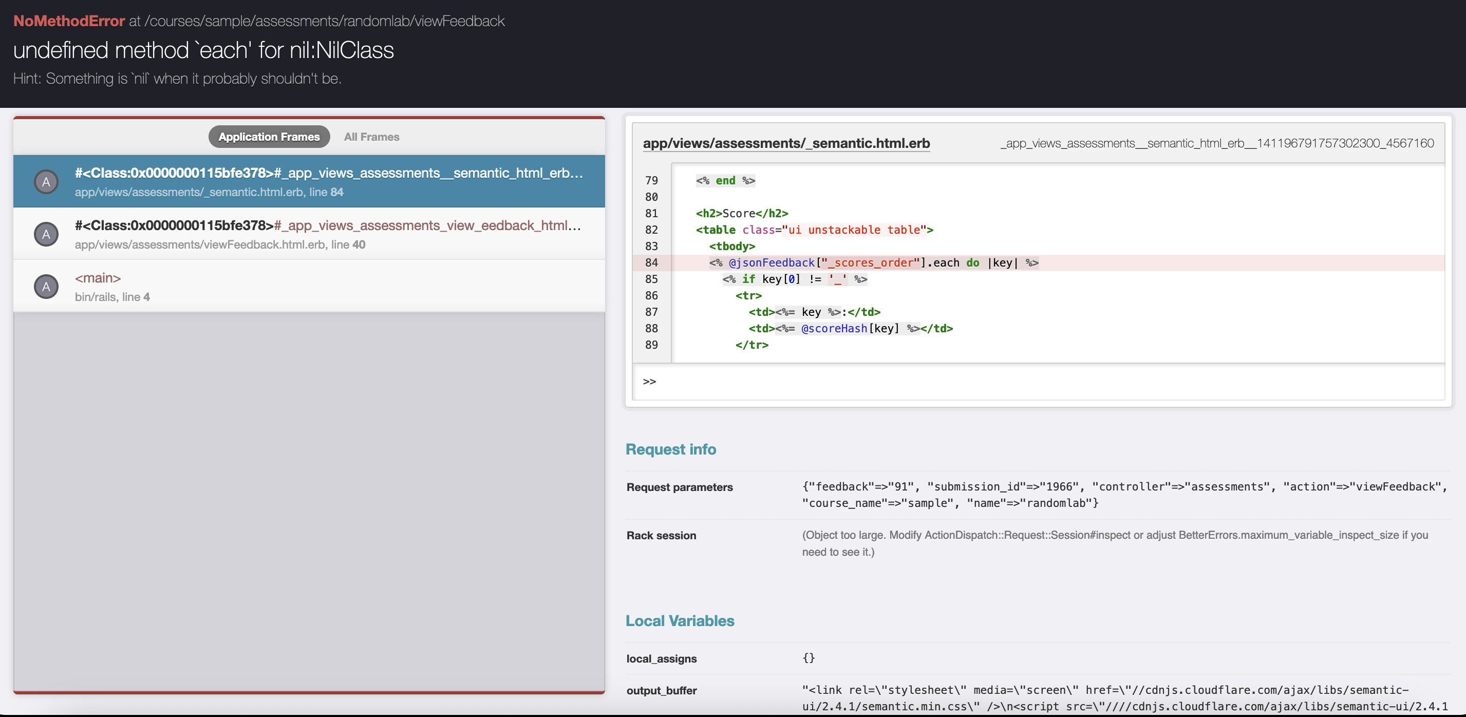
Task: Switch to the Application Frames tab
Action: click(x=269, y=137)
